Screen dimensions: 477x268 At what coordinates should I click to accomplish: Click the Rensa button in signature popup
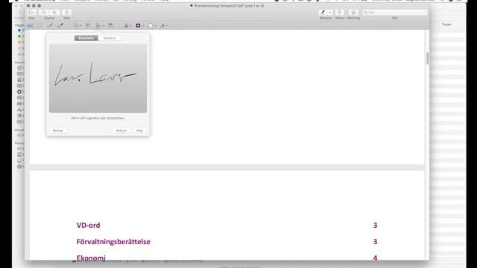pos(57,130)
